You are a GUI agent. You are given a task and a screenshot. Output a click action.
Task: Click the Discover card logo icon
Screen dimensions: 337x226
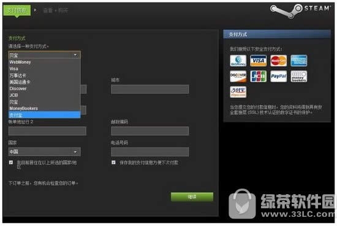(x=238, y=77)
